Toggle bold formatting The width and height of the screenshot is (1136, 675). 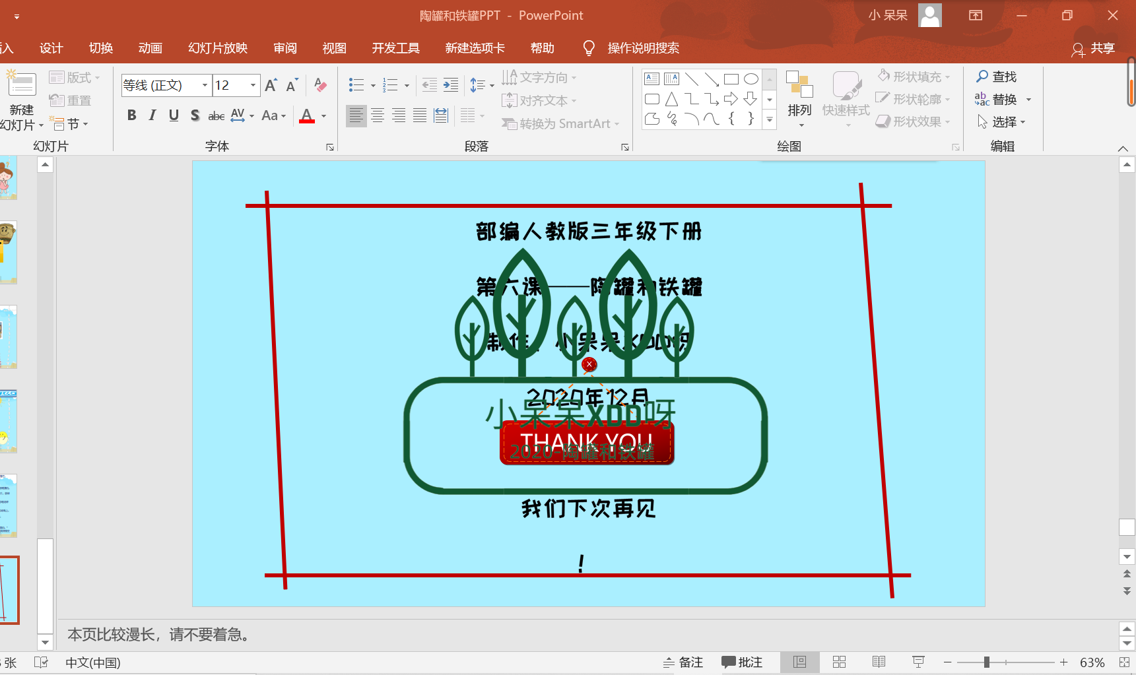(131, 115)
